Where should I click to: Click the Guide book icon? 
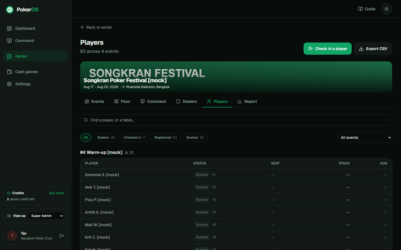click(360, 9)
